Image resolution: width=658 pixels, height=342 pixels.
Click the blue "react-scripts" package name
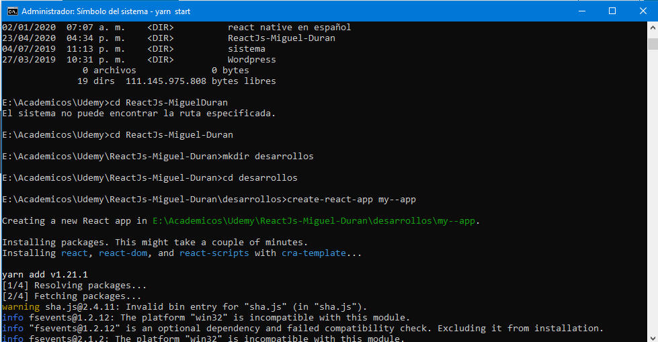click(x=214, y=253)
